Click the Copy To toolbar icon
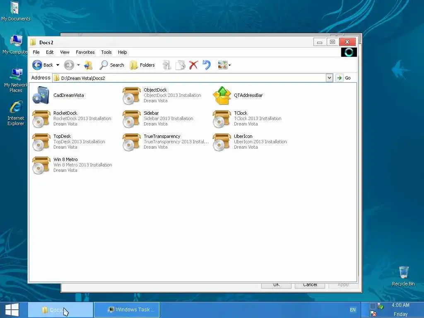The width and height of the screenshot is (424, 318). [180, 65]
